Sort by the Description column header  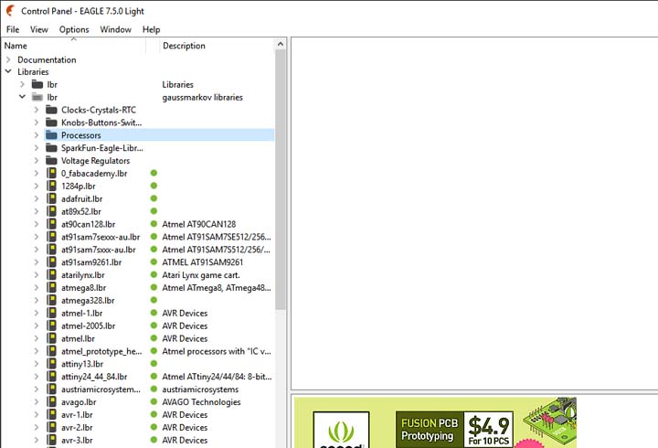tap(217, 46)
